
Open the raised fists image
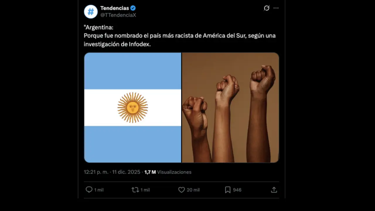231,108
